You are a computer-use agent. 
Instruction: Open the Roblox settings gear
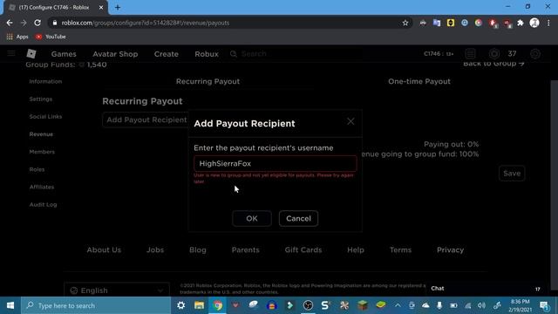(535, 54)
